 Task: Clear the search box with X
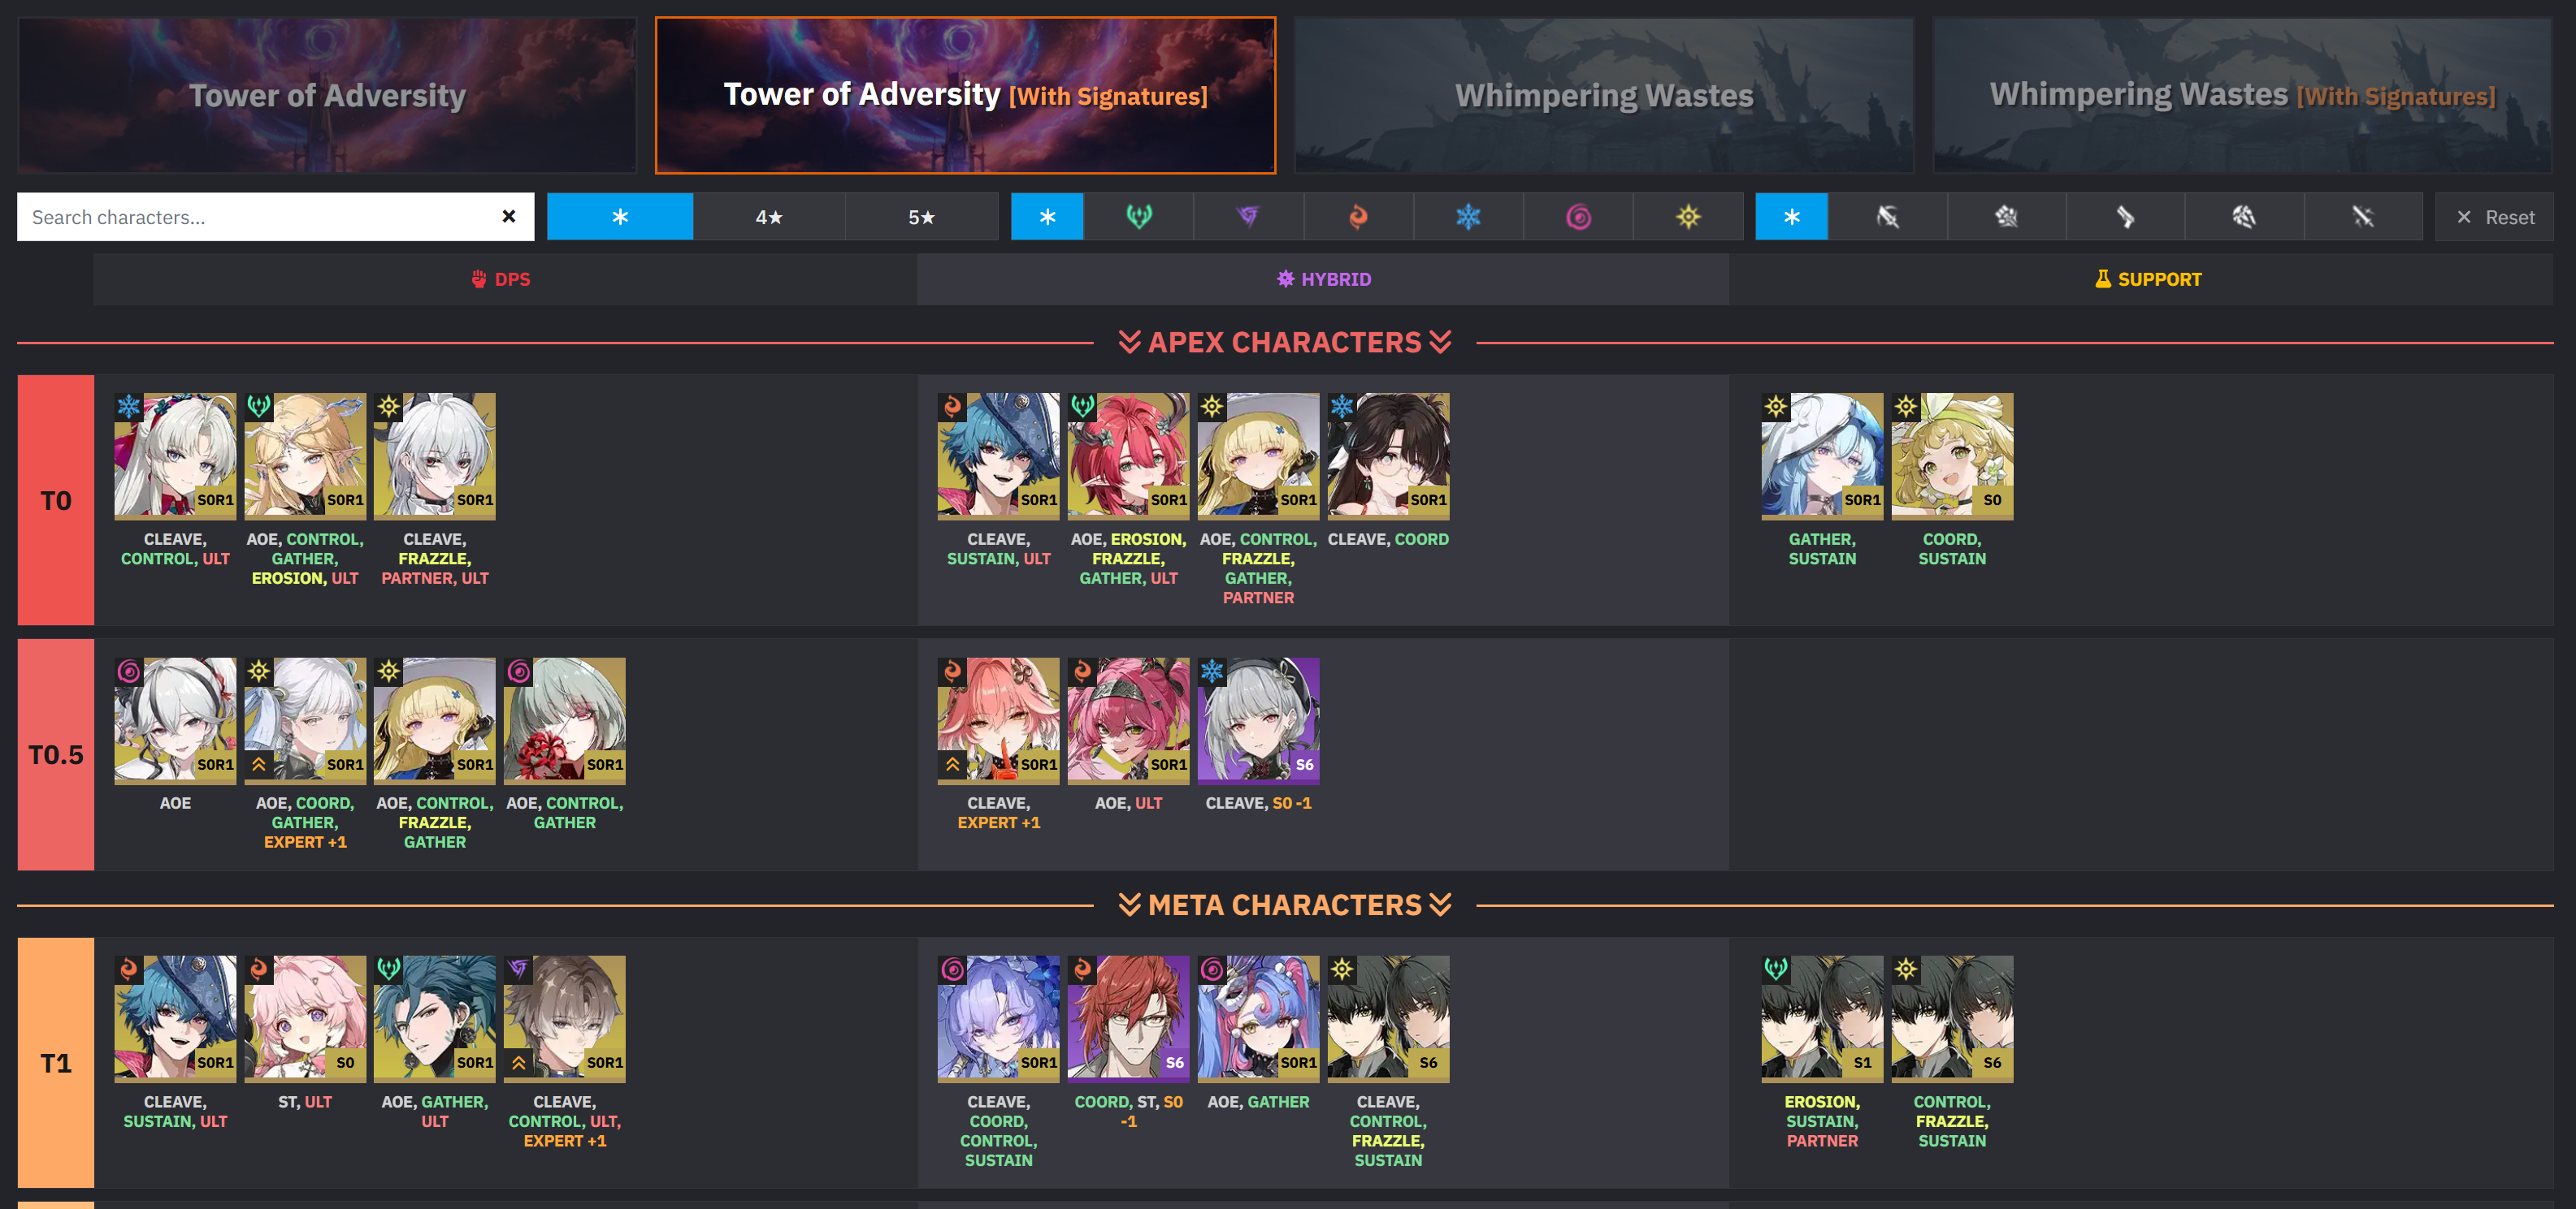[x=509, y=217]
